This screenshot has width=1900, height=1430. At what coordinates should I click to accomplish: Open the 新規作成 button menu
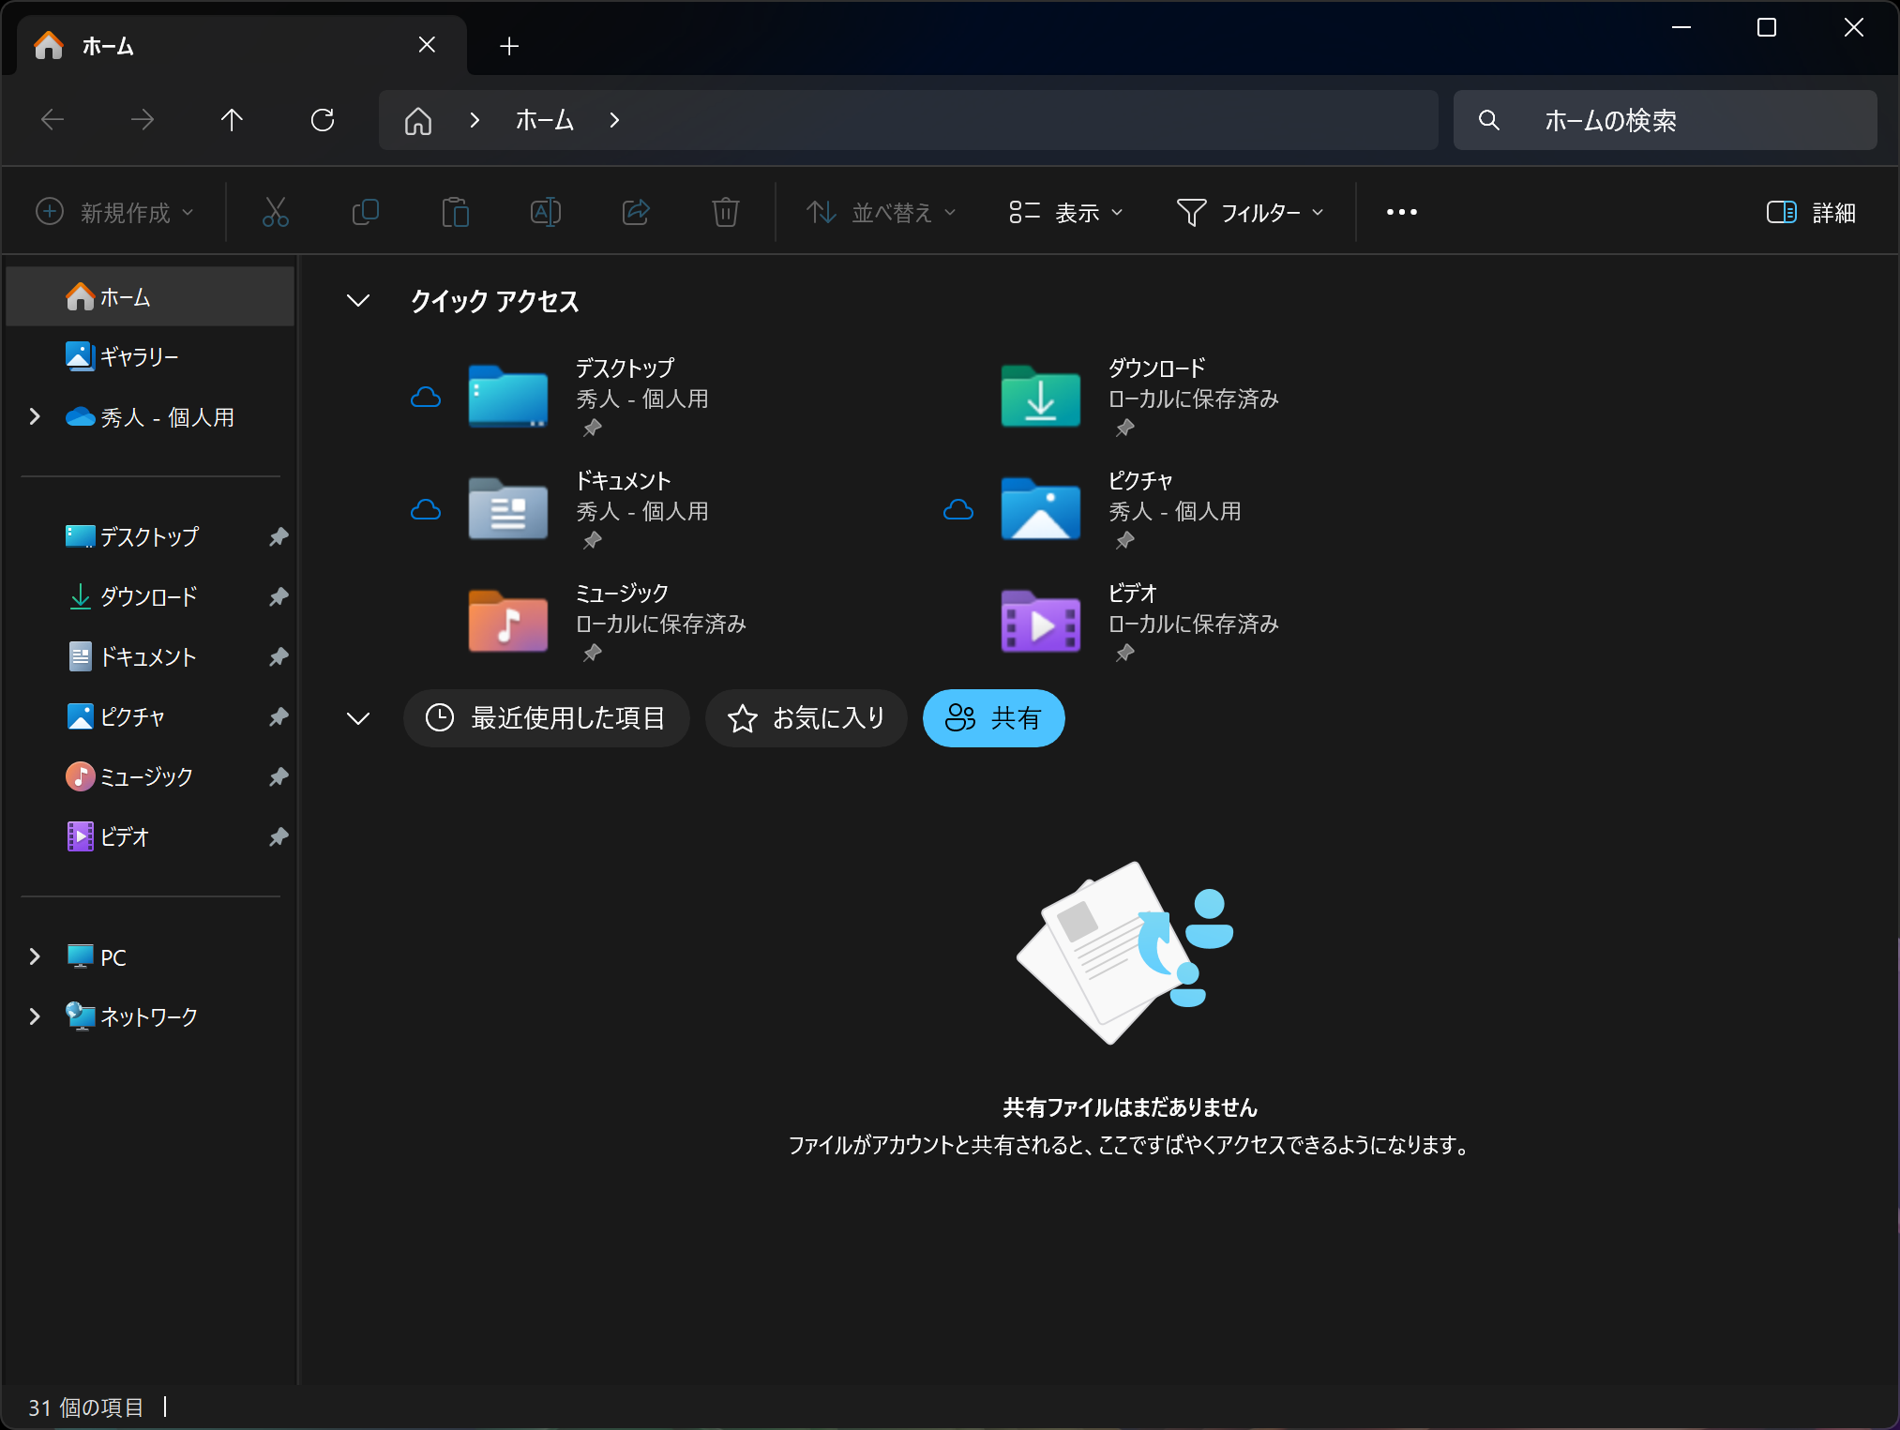[x=115, y=213]
